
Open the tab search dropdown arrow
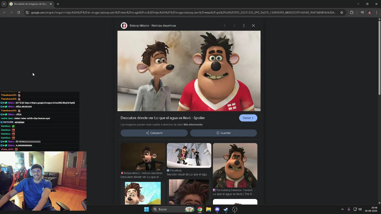[x=4, y=4]
